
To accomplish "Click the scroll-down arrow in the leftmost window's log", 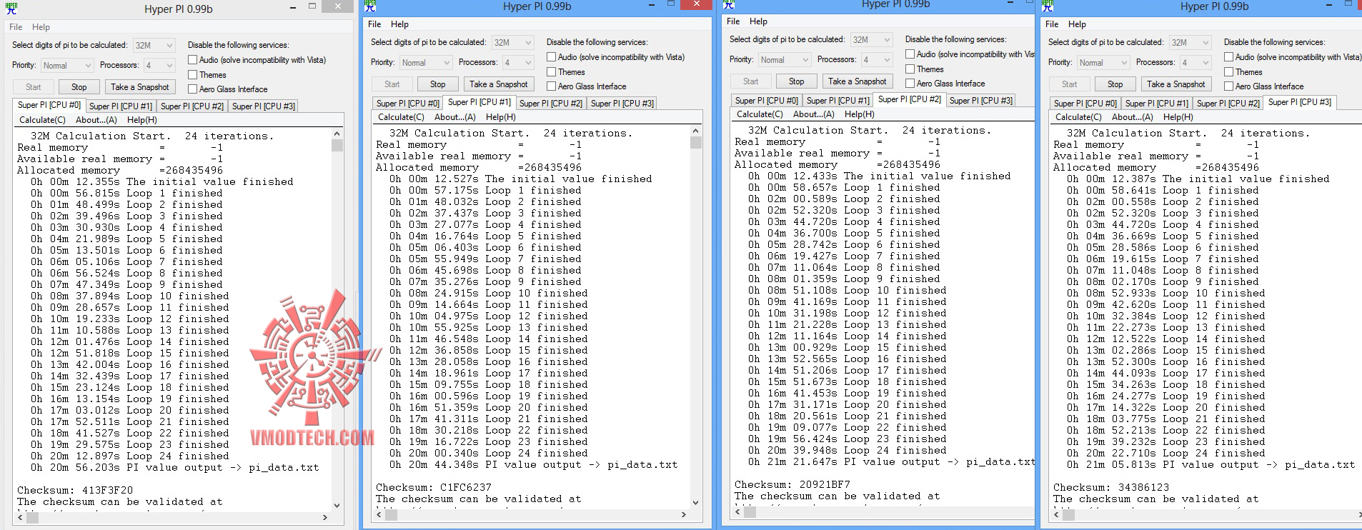I will coord(337,505).
